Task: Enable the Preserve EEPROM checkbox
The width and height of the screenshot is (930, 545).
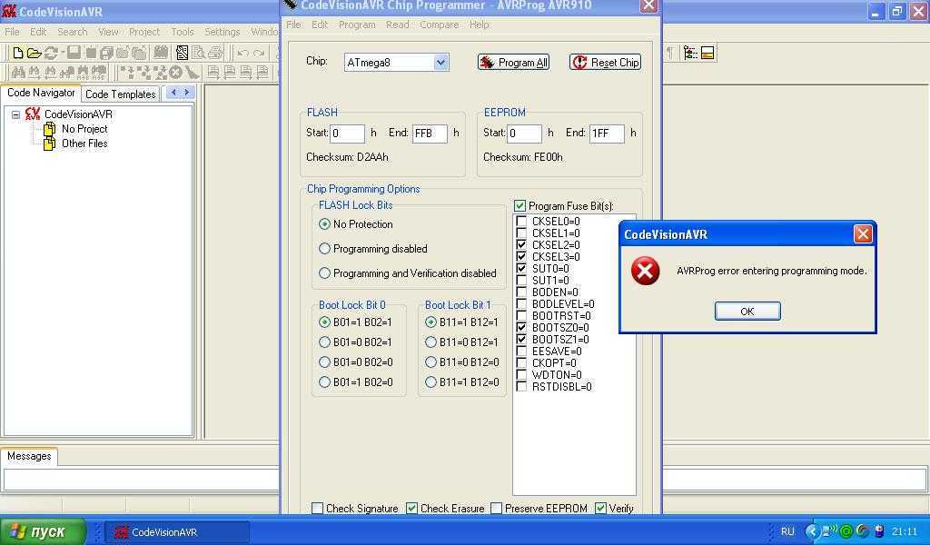Action: coord(497,509)
